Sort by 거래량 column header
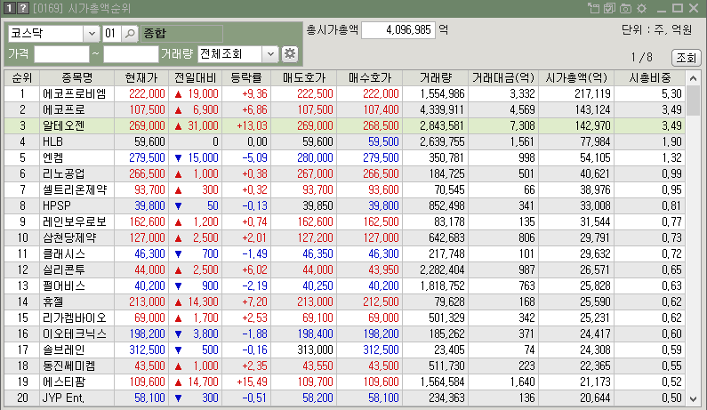This screenshot has width=707, height=410. coord(436,78)
